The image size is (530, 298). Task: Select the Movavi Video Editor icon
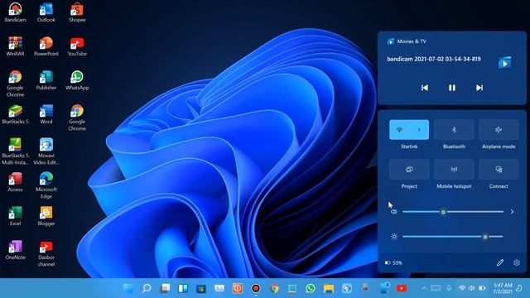46,151
